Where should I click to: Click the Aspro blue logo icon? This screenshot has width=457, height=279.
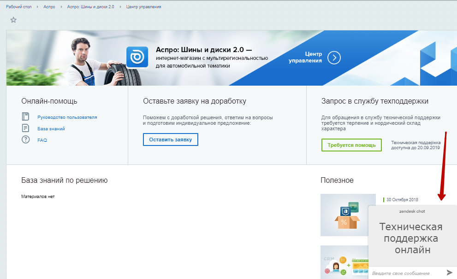pyautogui.click(x=137, y=57)
